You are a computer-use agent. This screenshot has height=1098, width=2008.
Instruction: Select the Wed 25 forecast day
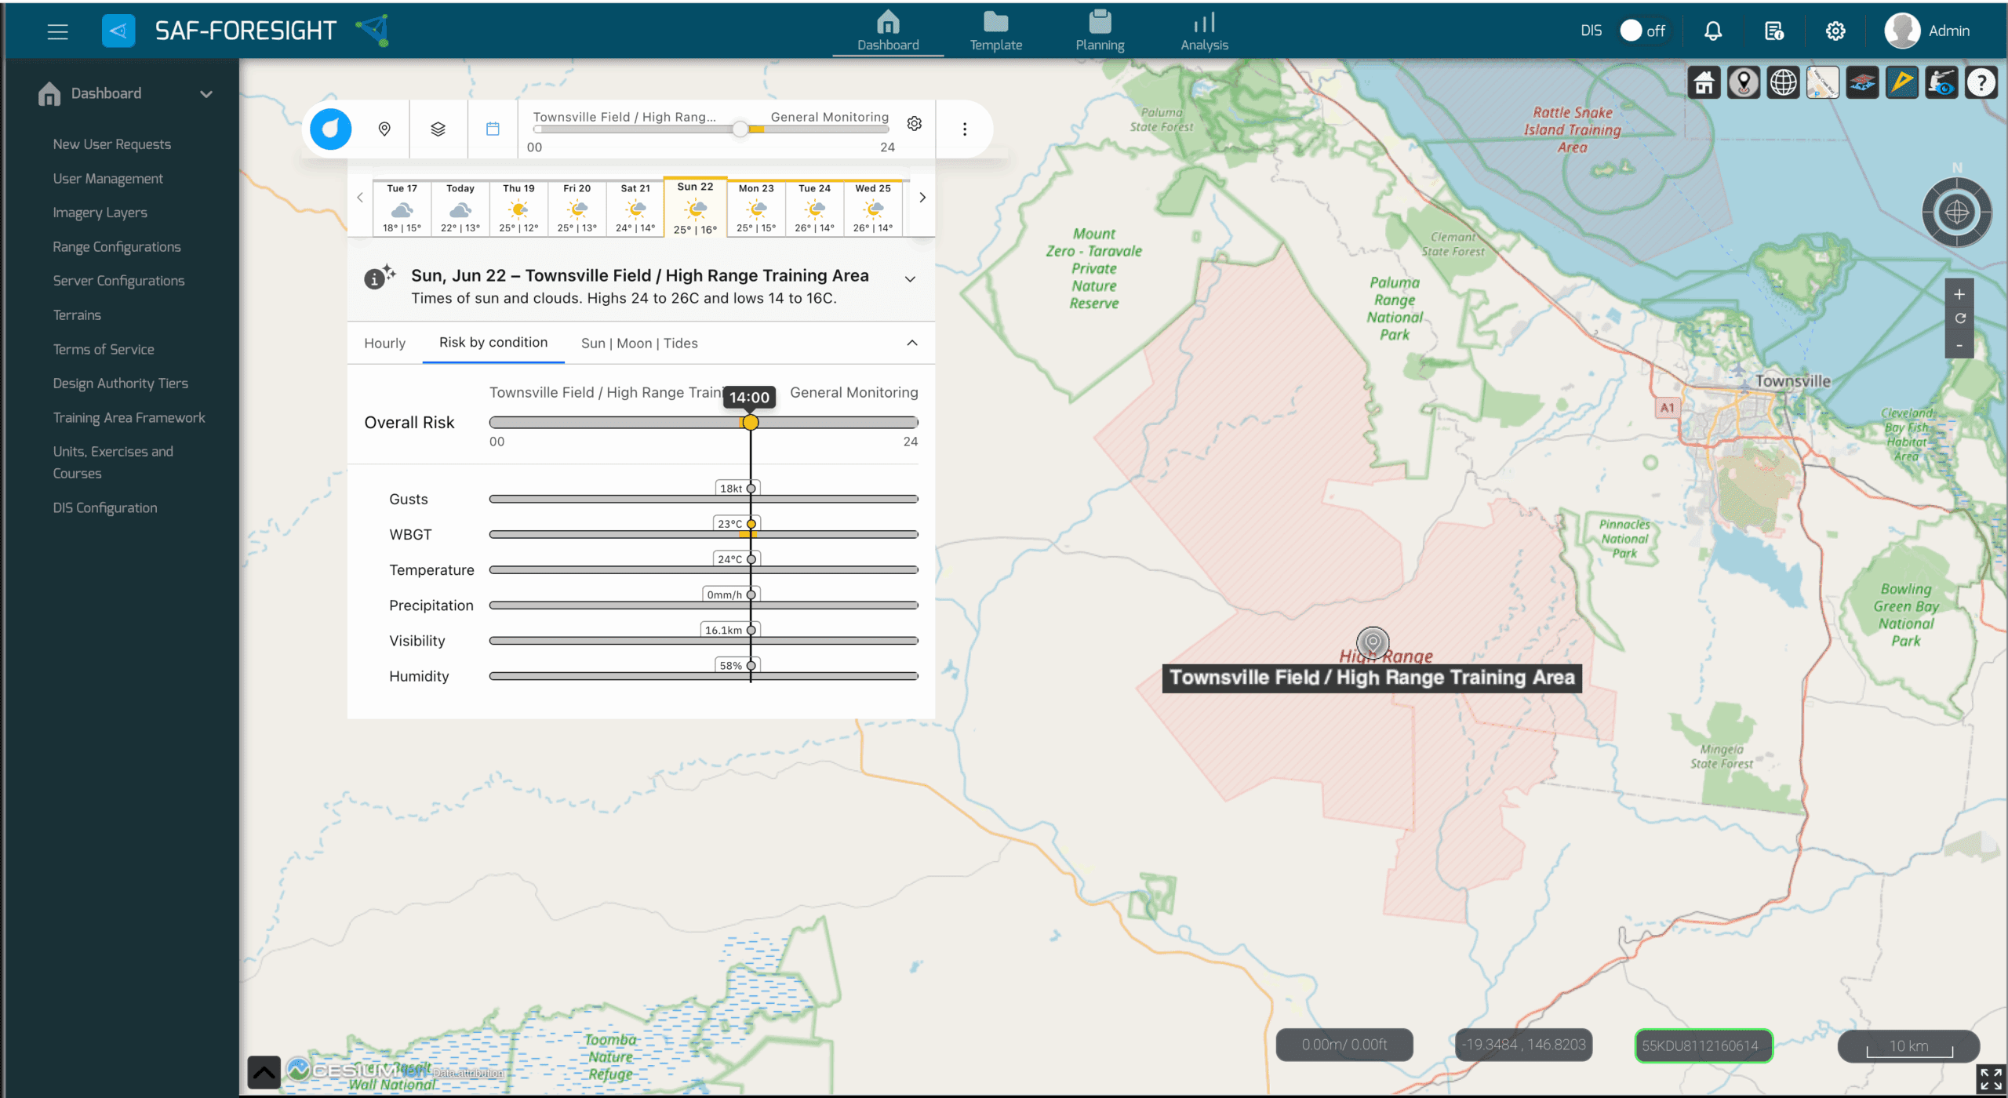(873, 208)
